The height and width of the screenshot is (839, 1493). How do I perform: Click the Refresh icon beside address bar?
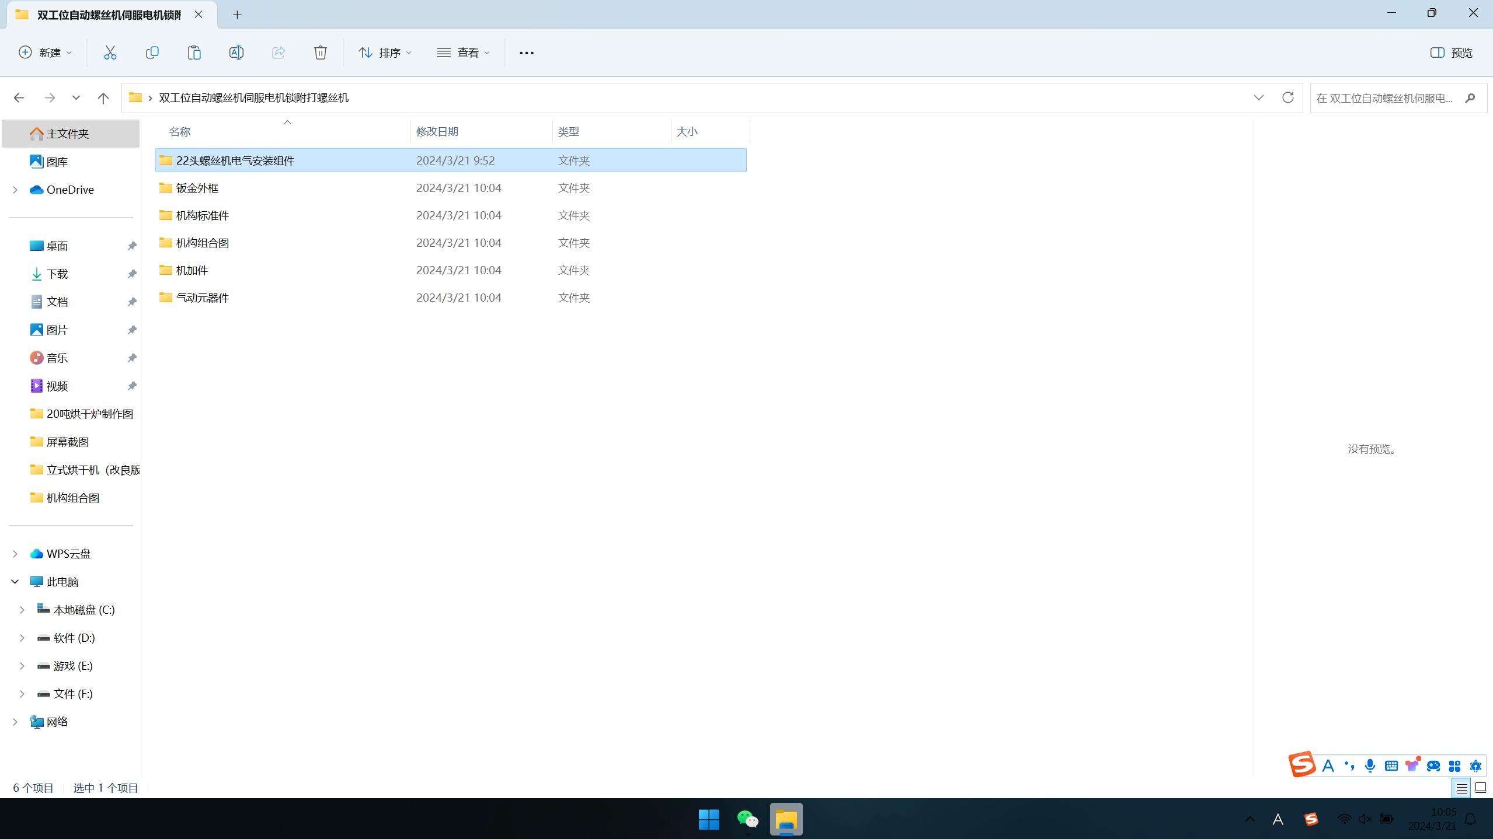pos(1287,97)
